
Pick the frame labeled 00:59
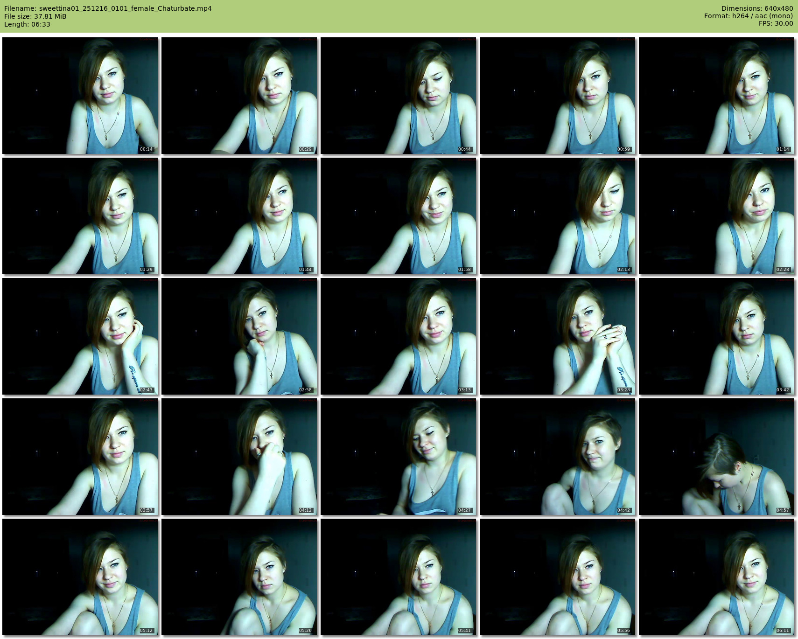click(x=558, y=96)
